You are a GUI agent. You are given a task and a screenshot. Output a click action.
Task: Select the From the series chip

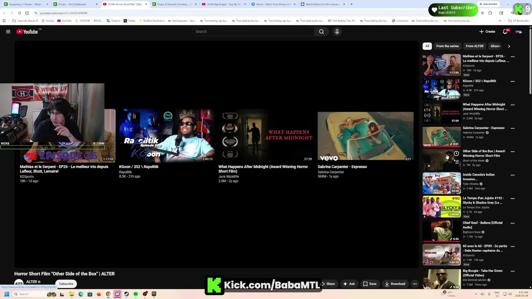(448, 46)
